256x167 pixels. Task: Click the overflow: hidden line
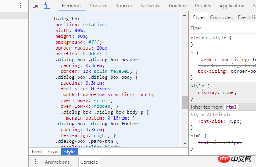[81, 54]
